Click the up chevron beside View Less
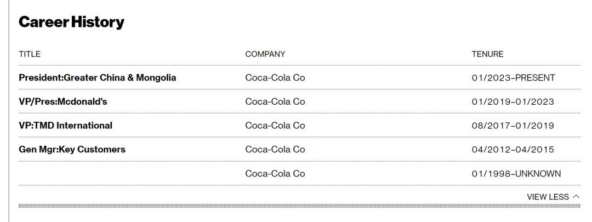 point(576,196)
